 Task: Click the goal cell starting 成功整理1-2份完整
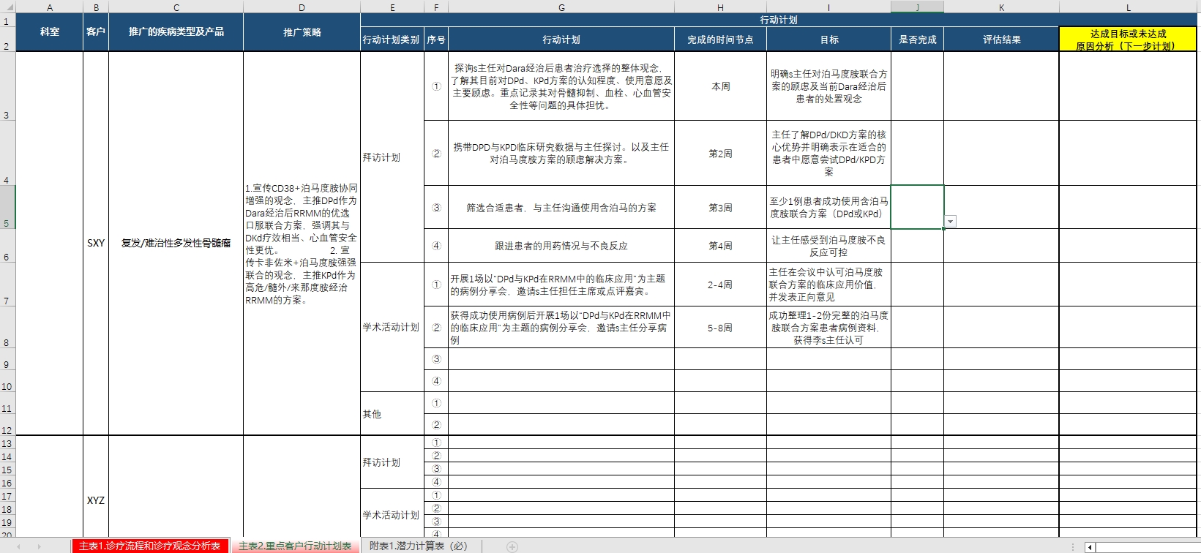pyautogui.click(x=828, y=327)
